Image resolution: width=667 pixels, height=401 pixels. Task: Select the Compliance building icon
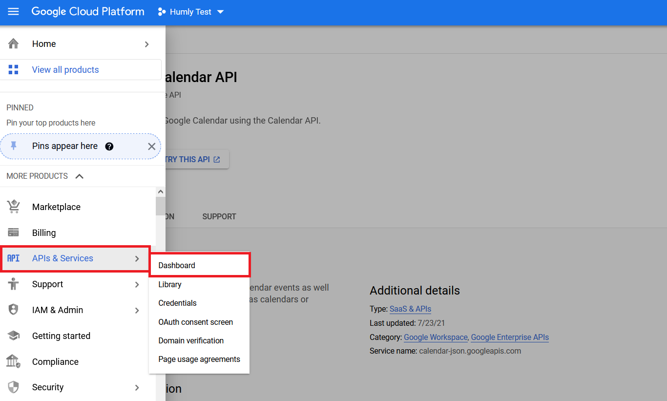click(x=13, y=361)
